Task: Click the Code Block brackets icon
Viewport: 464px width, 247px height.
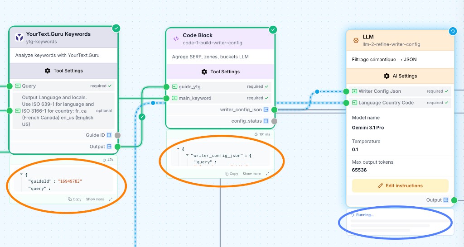Action: [x=176, y=39]
